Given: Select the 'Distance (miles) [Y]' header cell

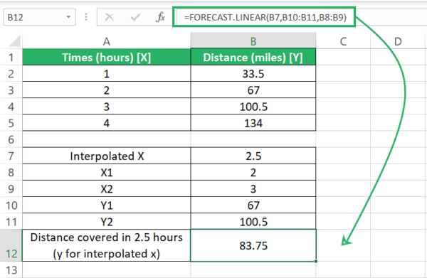Looking at the screenshot, I should coord(253,57).
